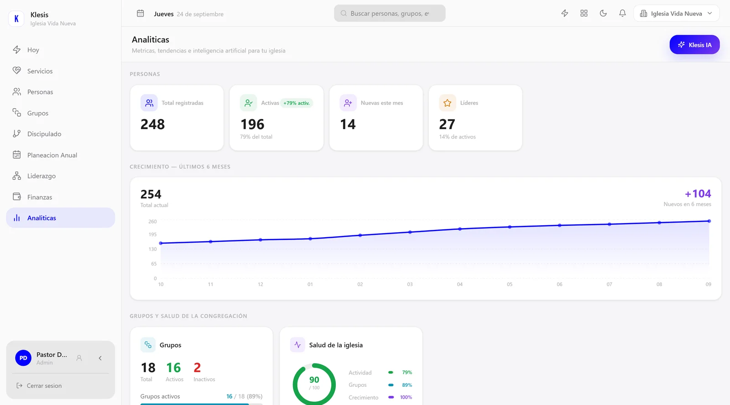Screen dimensions: 730x405
Task: Open the notifications bell
Action: pyautogui.click(x=622, y=13)
